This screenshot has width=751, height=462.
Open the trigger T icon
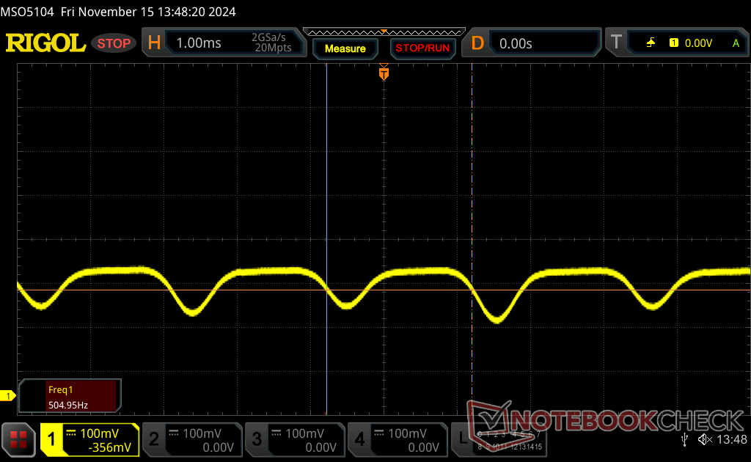(x=616, y=42)
